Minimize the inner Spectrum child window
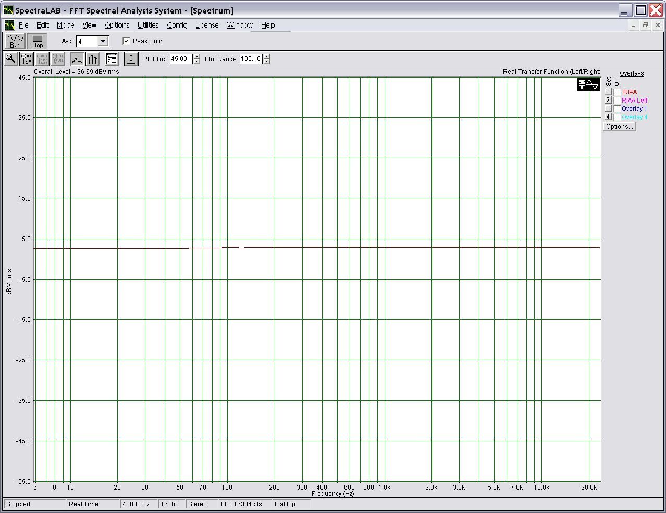 (633, 25)
